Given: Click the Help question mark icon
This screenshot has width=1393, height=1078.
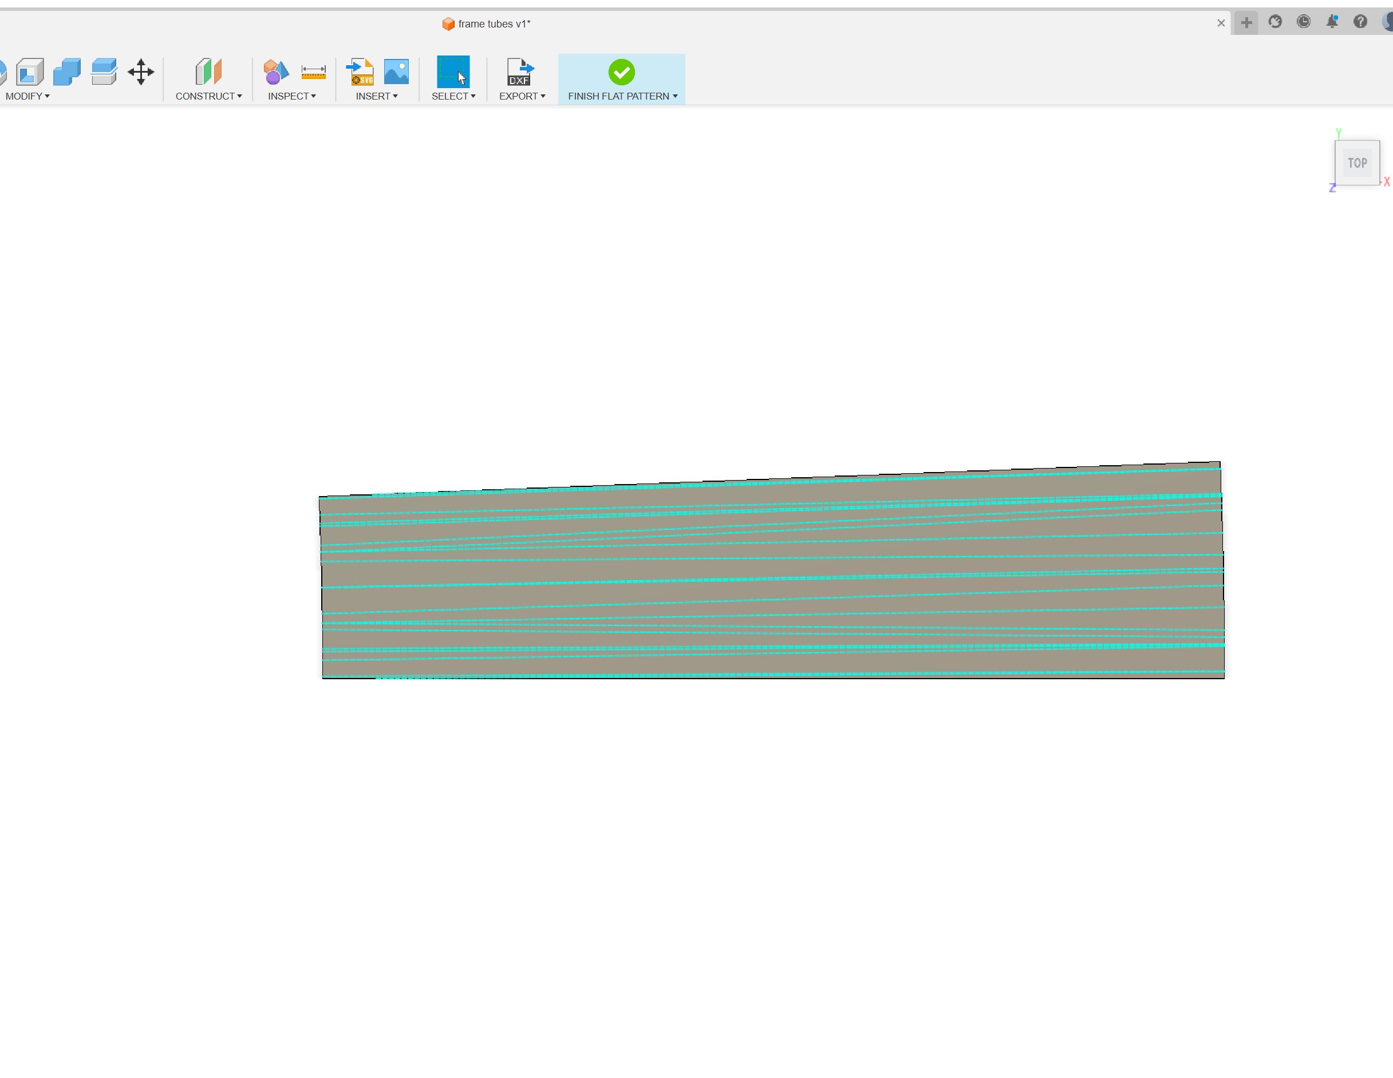Looking at the screenshot, I should pyautogui.click(x=1361, y=21).
